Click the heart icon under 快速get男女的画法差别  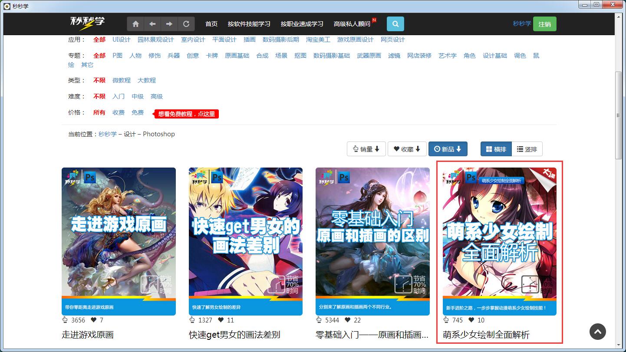(x=221, y=320)
